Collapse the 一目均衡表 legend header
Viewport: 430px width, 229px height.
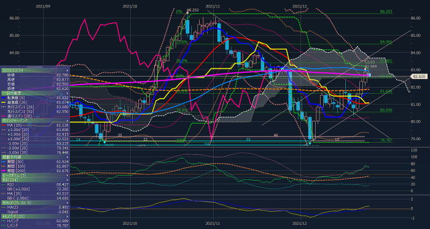point(35,93)
